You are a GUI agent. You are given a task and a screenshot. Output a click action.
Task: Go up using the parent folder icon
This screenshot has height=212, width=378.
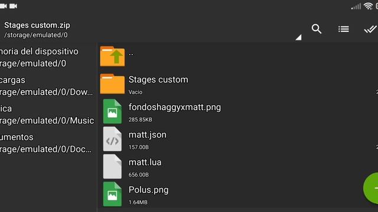pyautogui.click(x=112, y=57)
